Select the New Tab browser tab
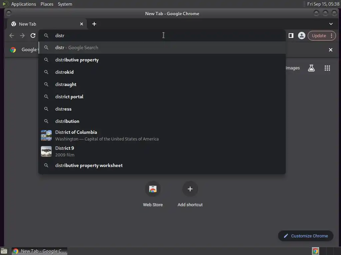The height and width of the screenshot is (255, 341). [x=47, y=24]
